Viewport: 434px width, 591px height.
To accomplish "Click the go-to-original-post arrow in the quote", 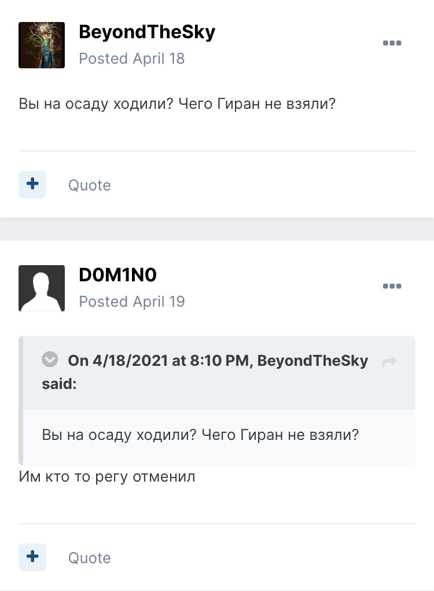I will 389,362.
